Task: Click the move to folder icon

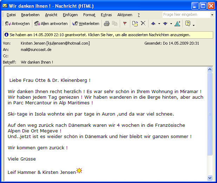Action: 135,24
